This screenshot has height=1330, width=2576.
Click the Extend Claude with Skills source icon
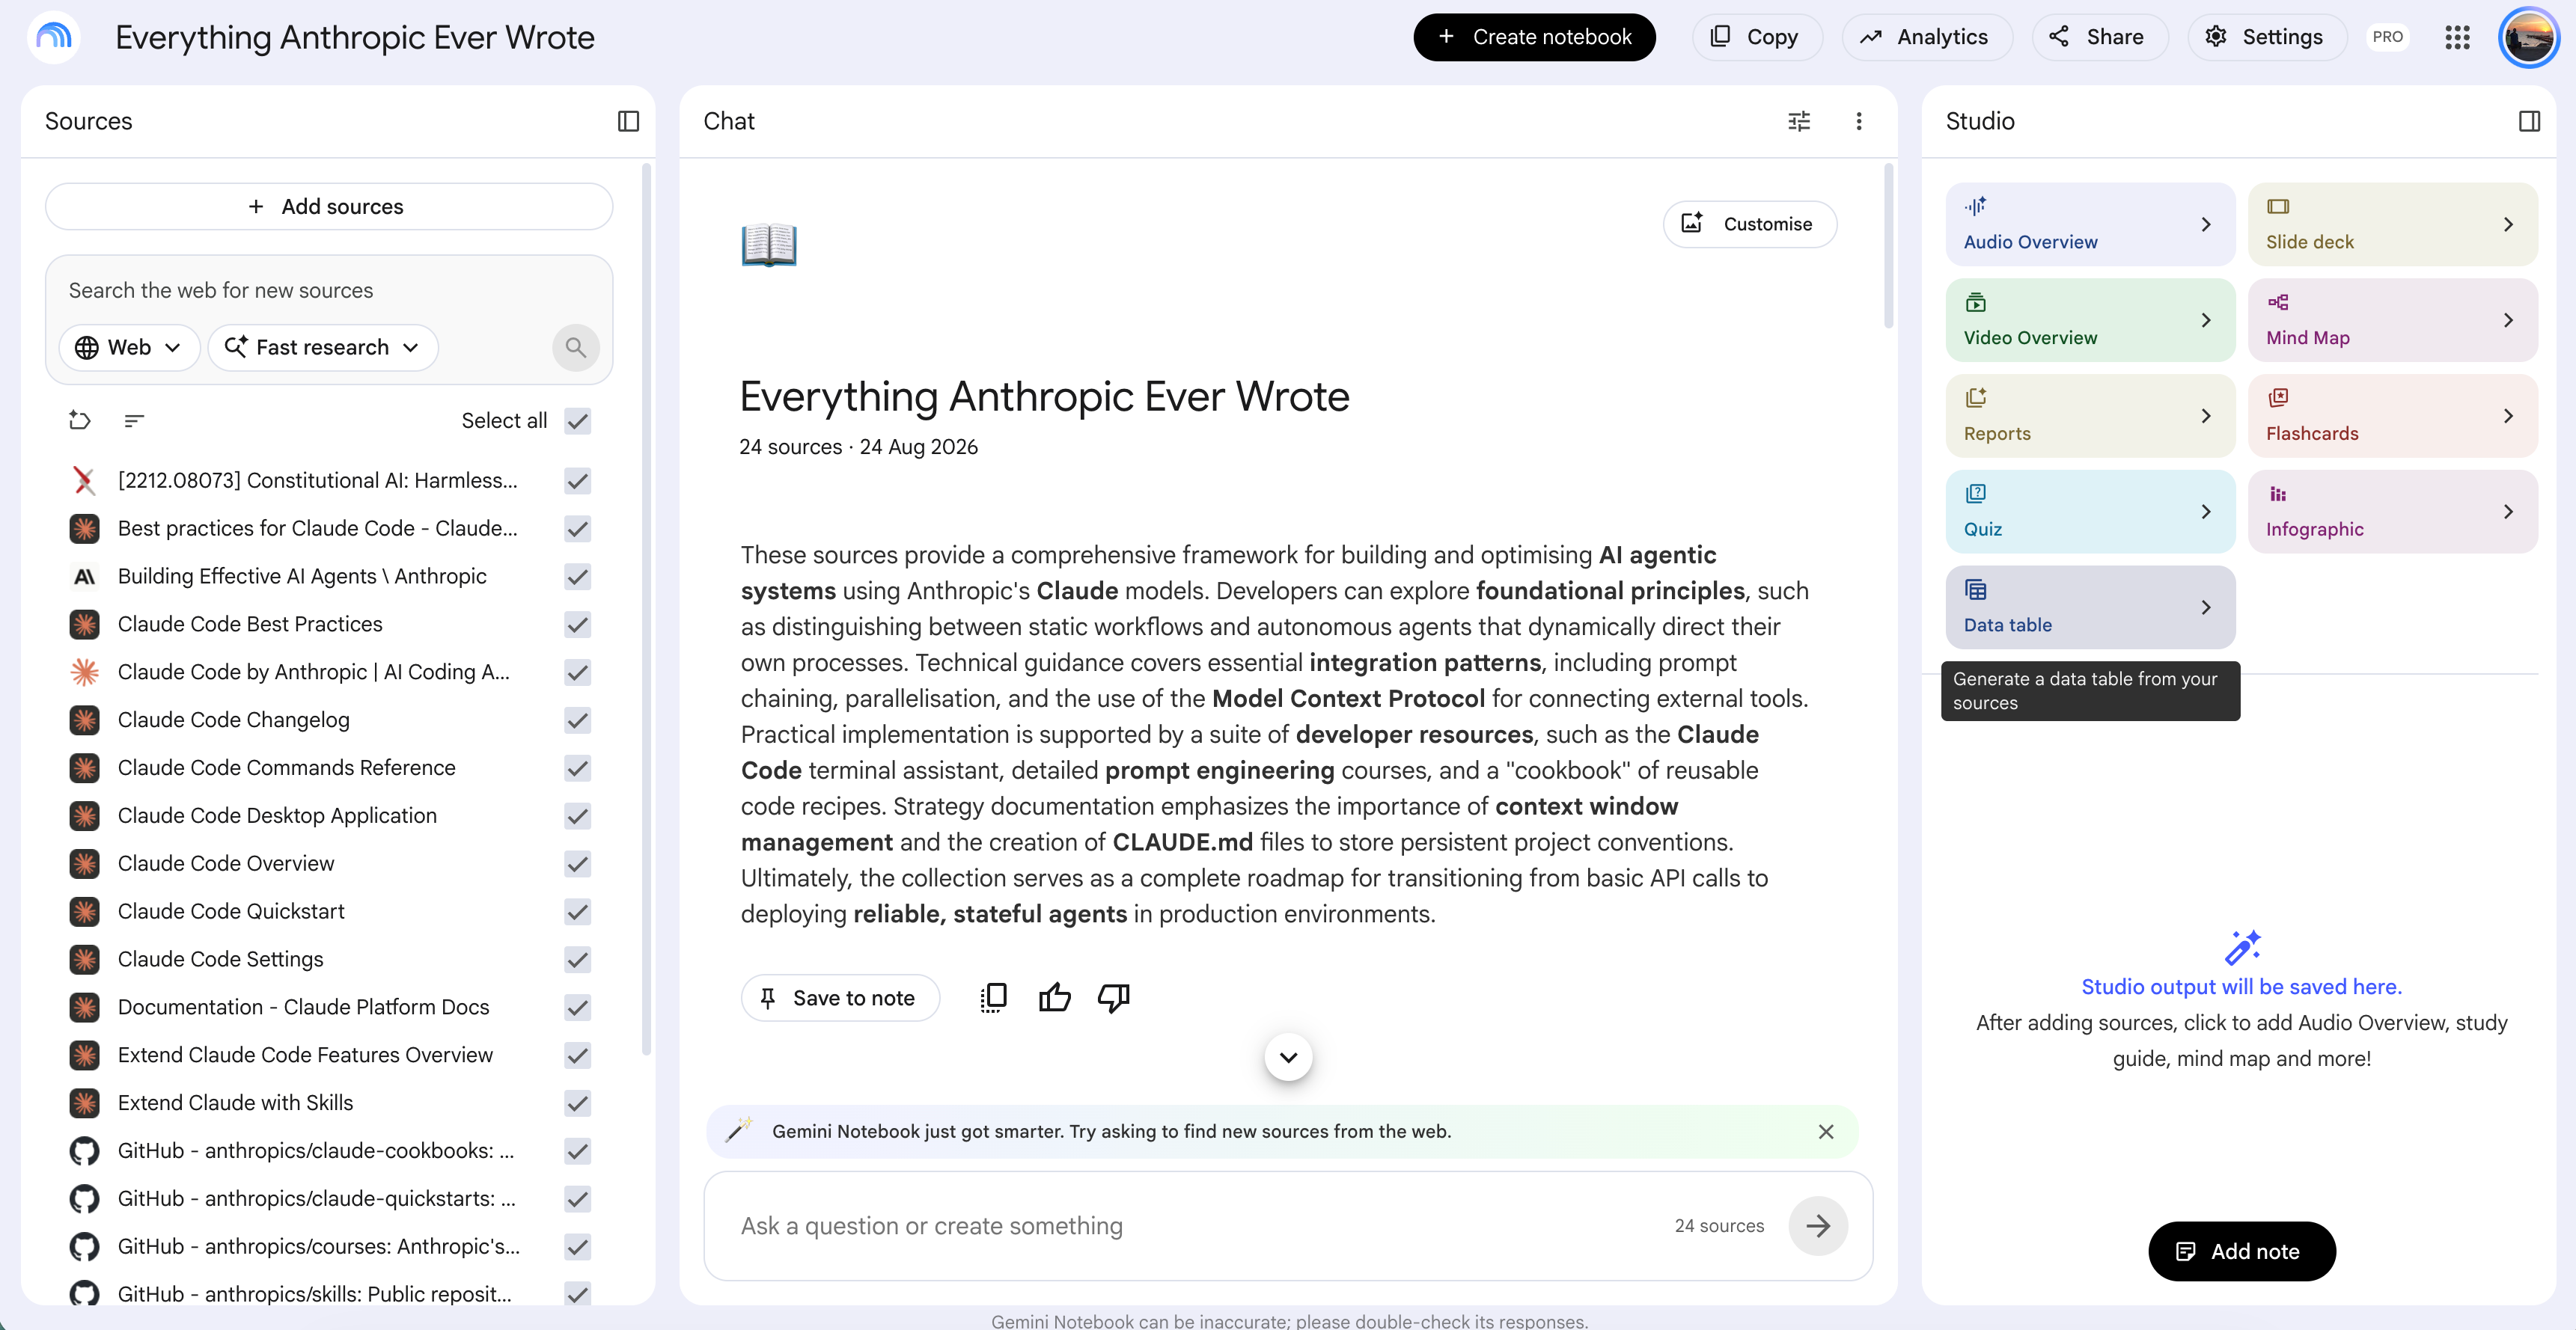(x=84, y=1103)
